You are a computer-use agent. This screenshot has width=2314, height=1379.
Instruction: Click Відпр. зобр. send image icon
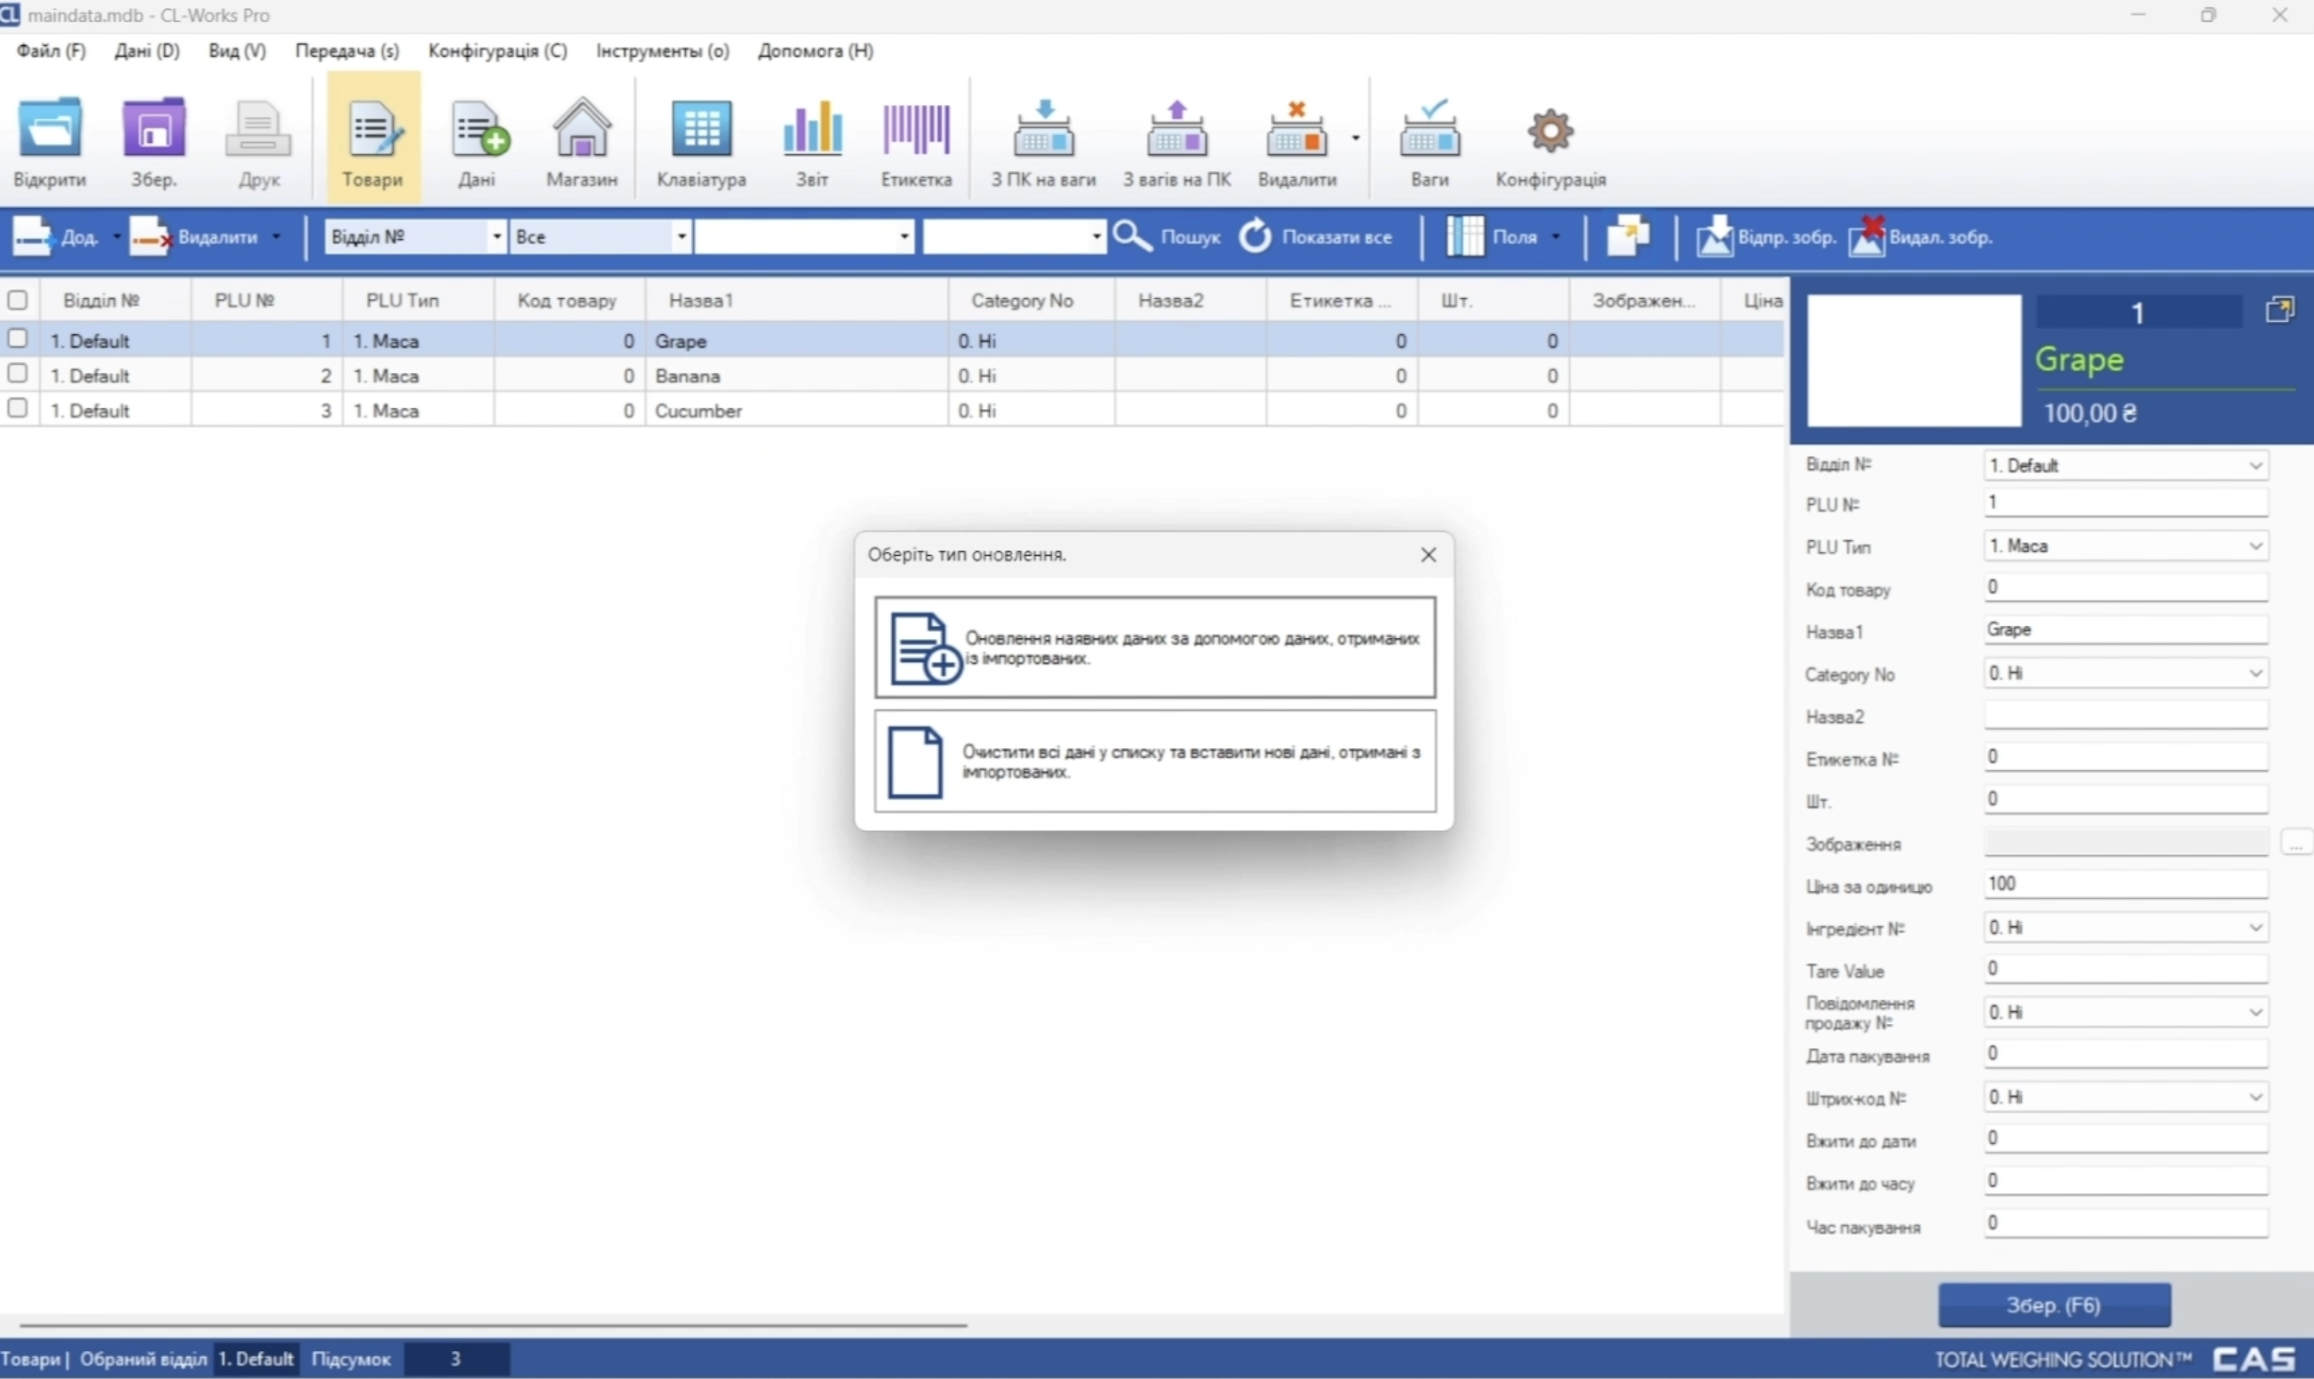click(1714, 237)
